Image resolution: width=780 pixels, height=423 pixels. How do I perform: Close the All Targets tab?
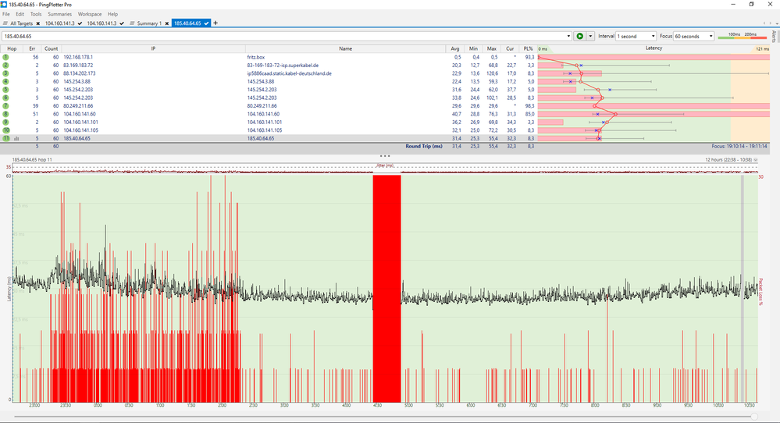pos(37,23)
